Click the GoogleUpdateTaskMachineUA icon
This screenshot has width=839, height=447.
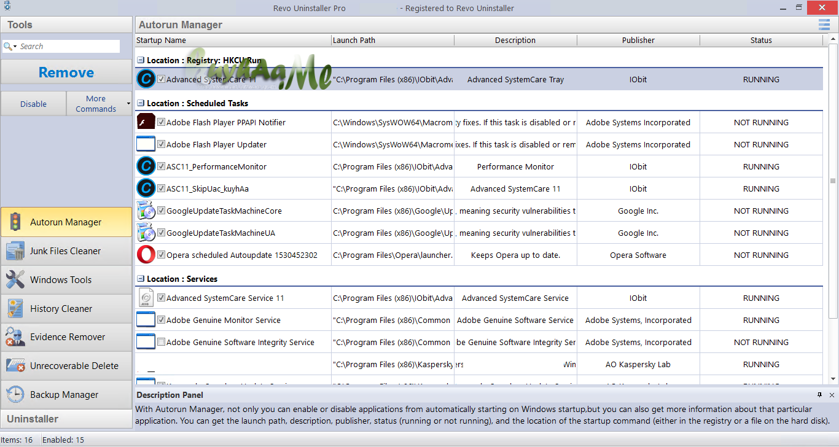[x=146, y=233]
